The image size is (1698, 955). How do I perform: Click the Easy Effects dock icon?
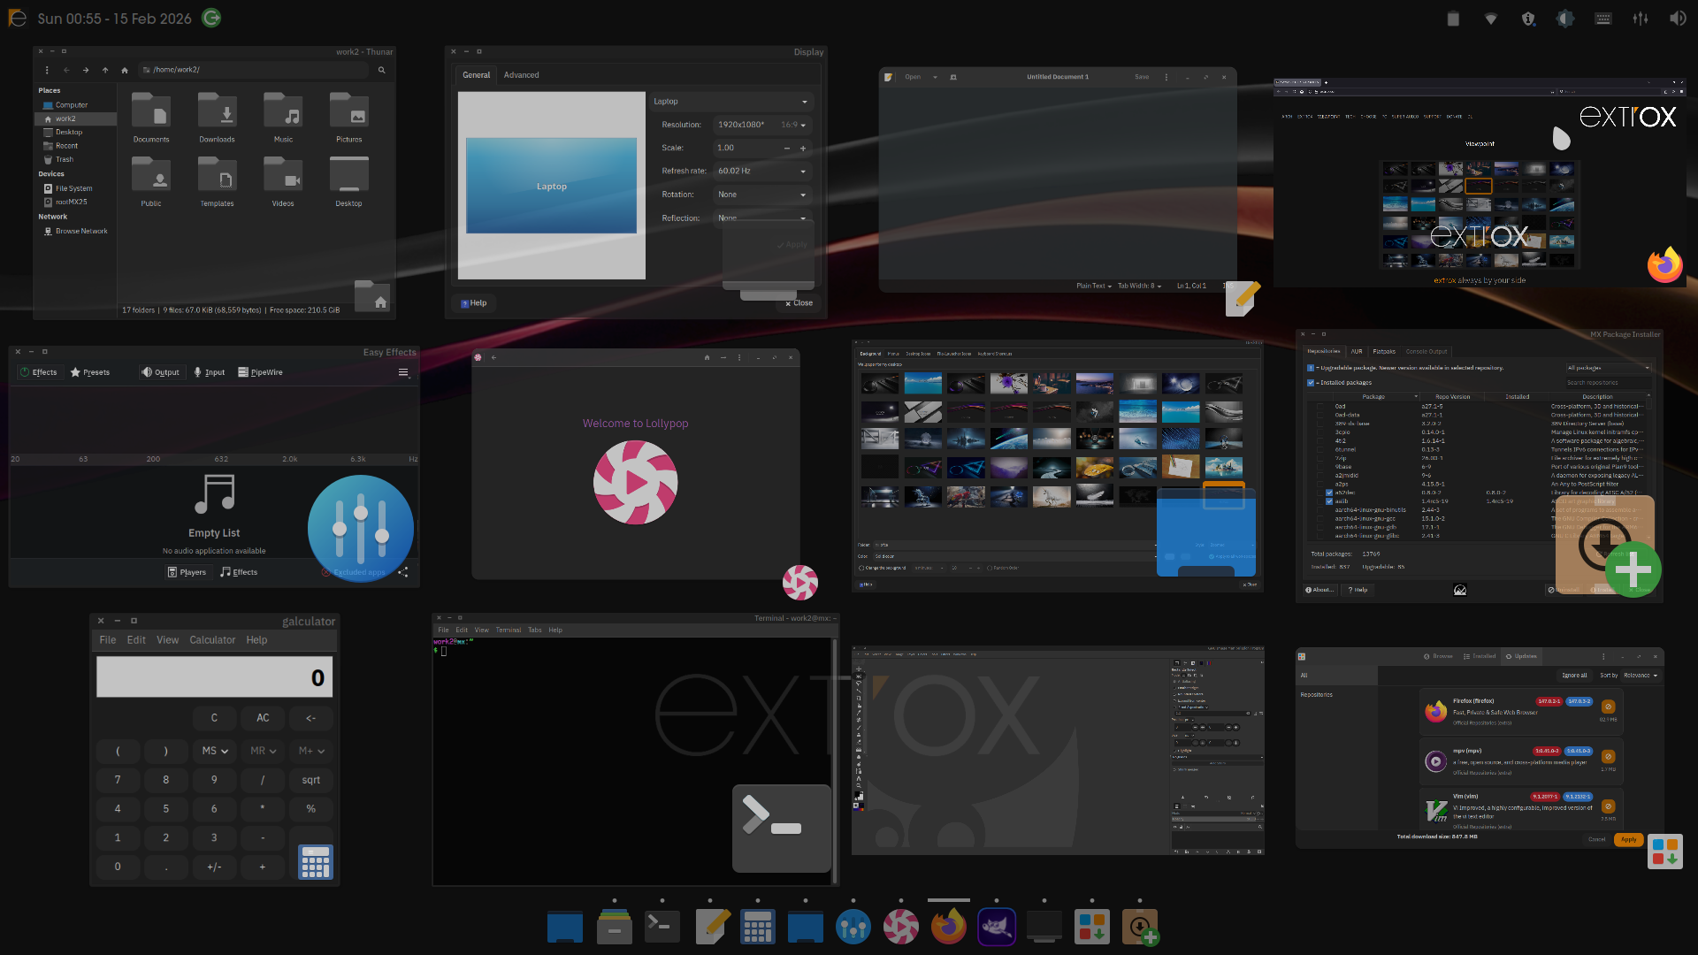pyautogui.click(x=853, y=927)
